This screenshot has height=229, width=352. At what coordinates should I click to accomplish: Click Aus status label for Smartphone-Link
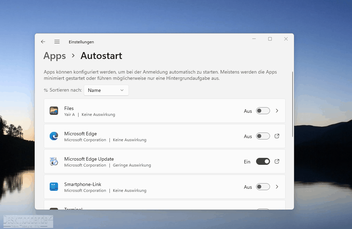tap(248, 187)
